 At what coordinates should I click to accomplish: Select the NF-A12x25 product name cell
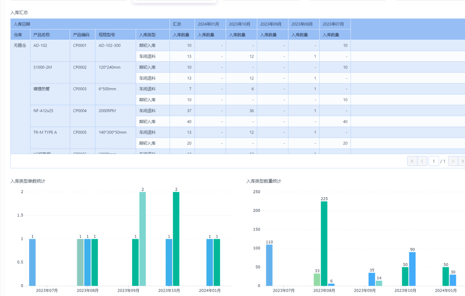point(50,116)
